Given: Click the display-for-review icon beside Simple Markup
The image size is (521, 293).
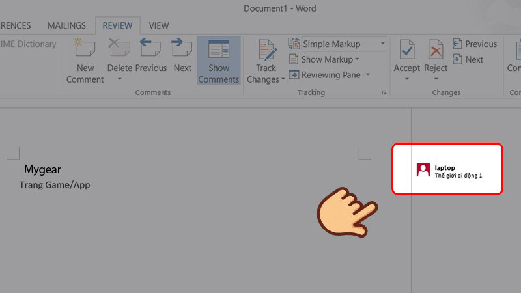Looking at the screenshot, I should click(x=294, y=44).
